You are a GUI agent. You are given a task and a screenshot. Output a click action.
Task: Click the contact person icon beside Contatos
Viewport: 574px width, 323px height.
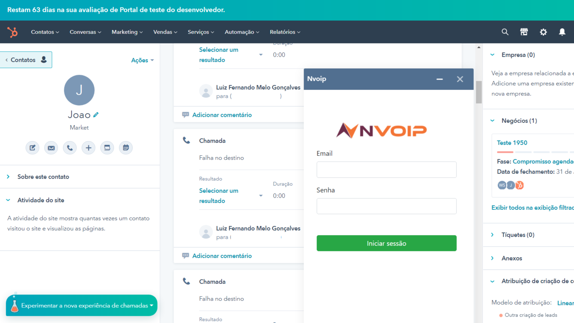[44, 60]
